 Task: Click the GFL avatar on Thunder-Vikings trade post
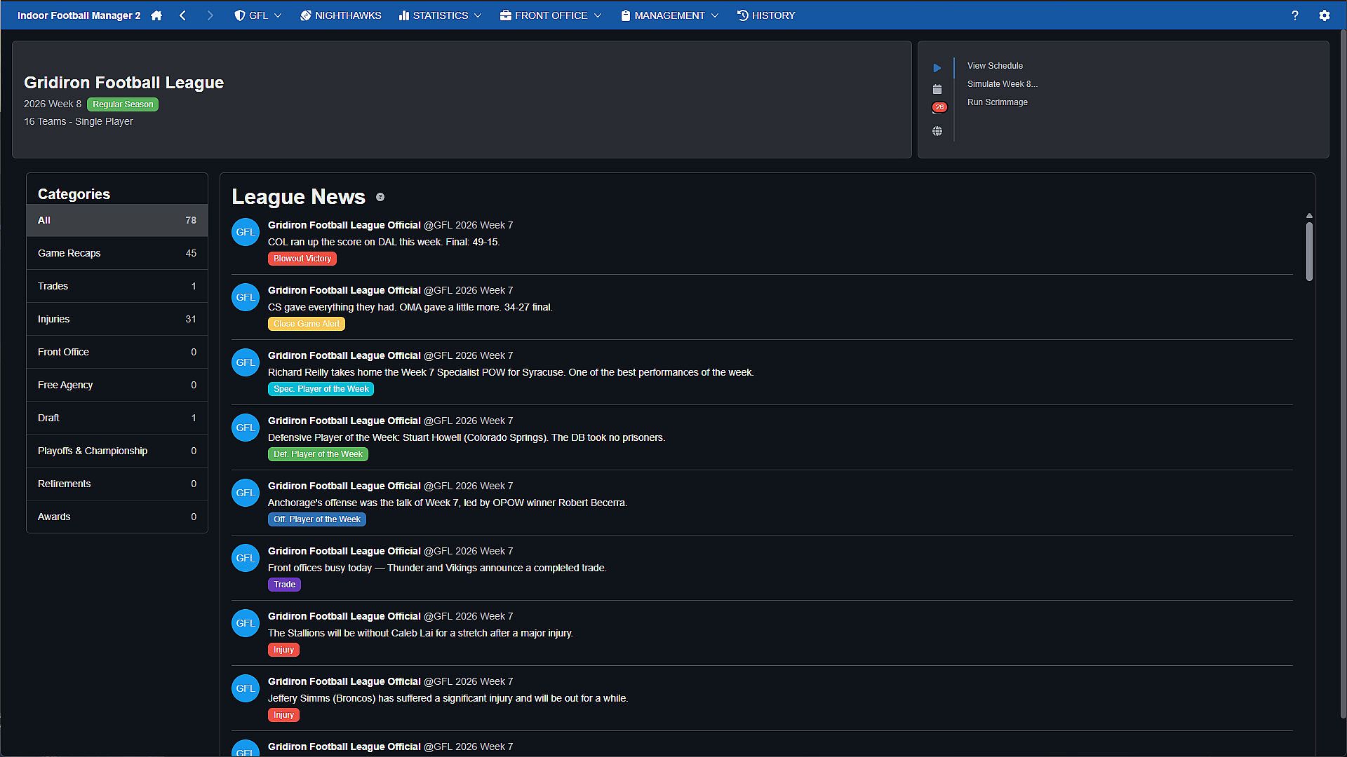[x=246, y=558]
